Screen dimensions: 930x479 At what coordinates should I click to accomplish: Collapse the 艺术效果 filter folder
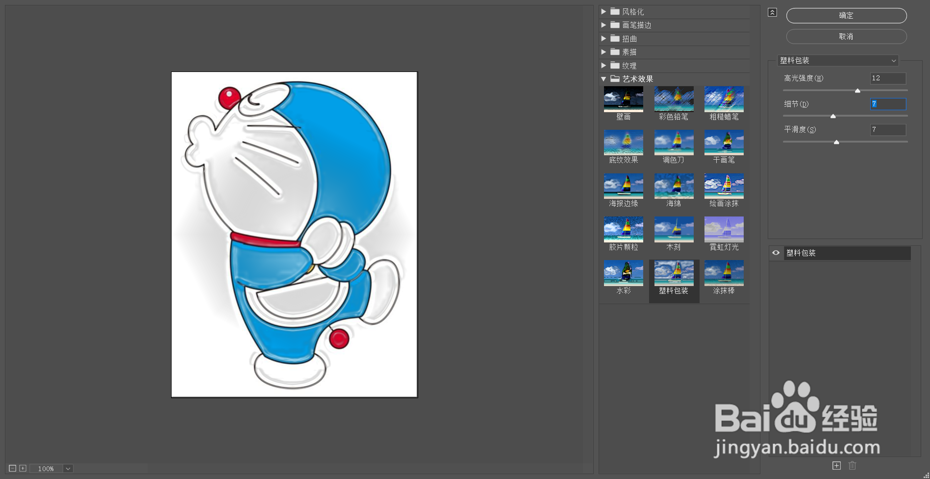[x=603, y=79]
